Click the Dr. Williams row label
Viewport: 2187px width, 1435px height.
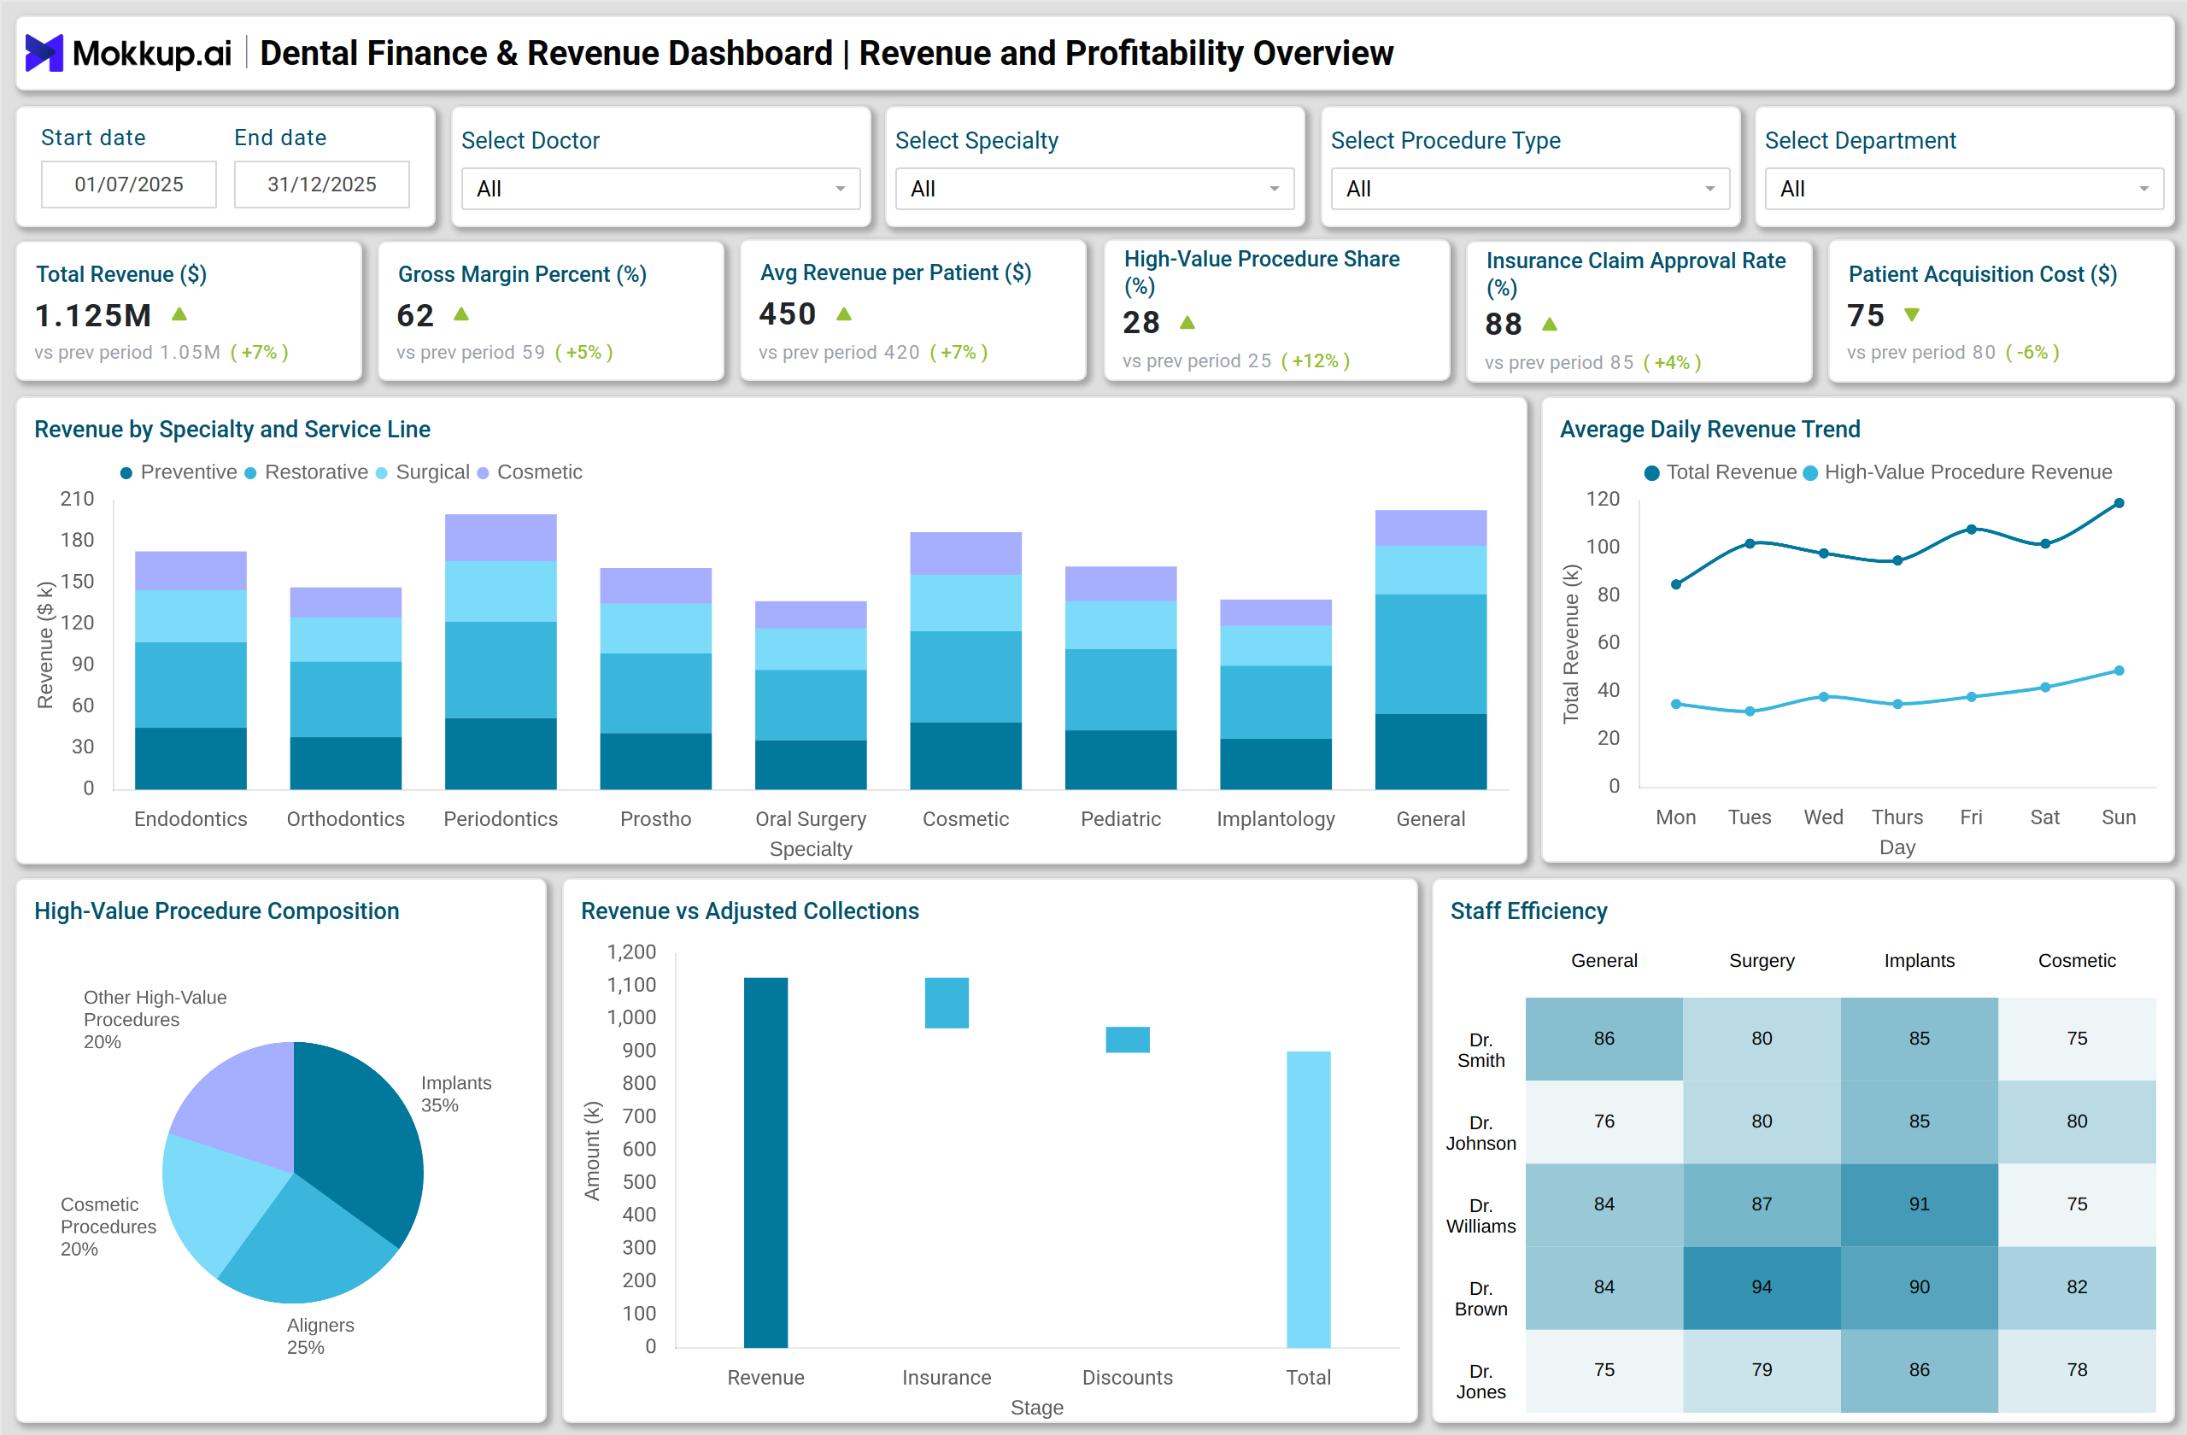click(1480, 1215)
